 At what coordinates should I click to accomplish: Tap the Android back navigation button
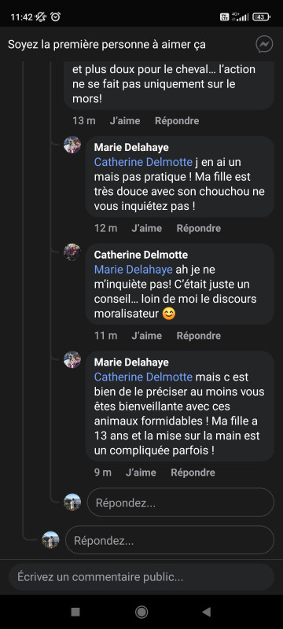click(x=207, y=612)
